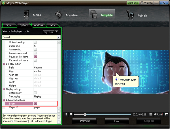The height and width of the screenshot is (129, 170).
Task: Click the info icon in MoyeaPlayer balloon
Action: pyautogui.click(x=117, y=79)
